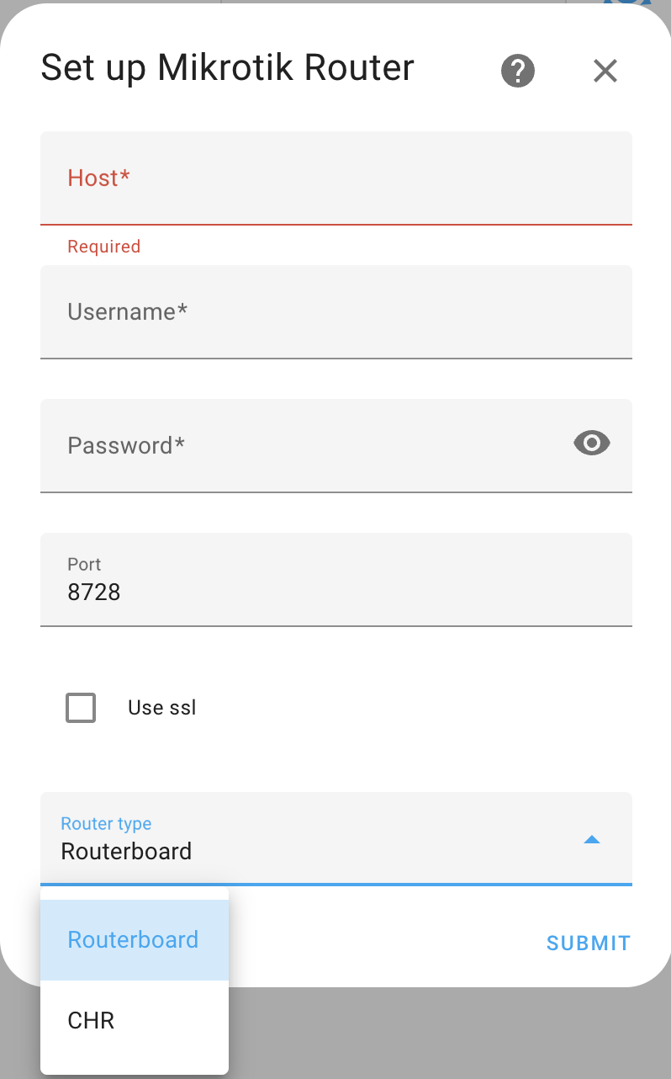Click the required Host input field
Image resolution: width=671 pixels, height=1079 pixels.
(336, 178)
